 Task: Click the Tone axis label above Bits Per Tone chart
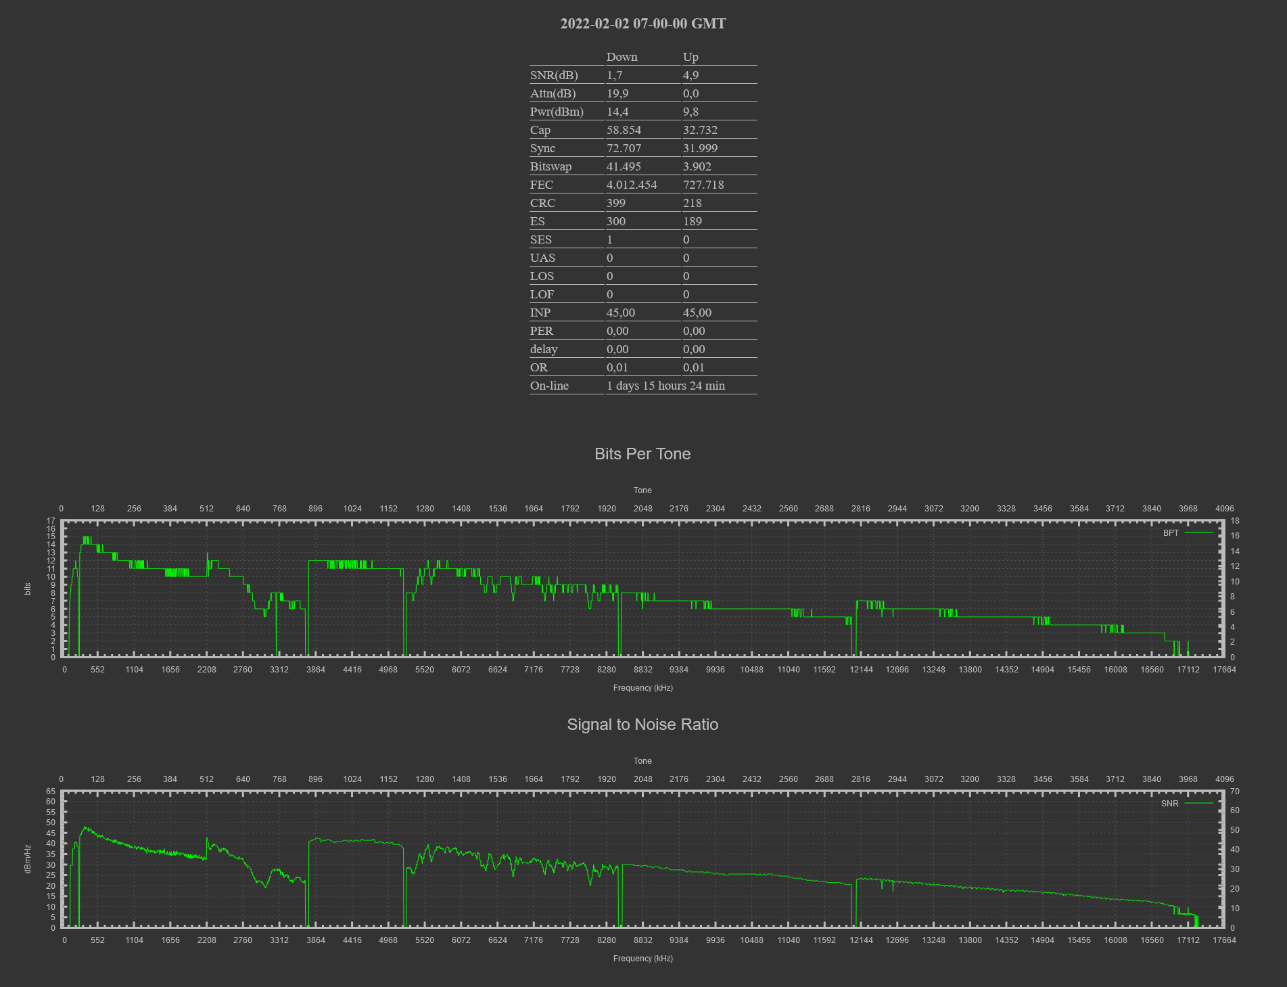pyautogui.click(x=642, y=490)
